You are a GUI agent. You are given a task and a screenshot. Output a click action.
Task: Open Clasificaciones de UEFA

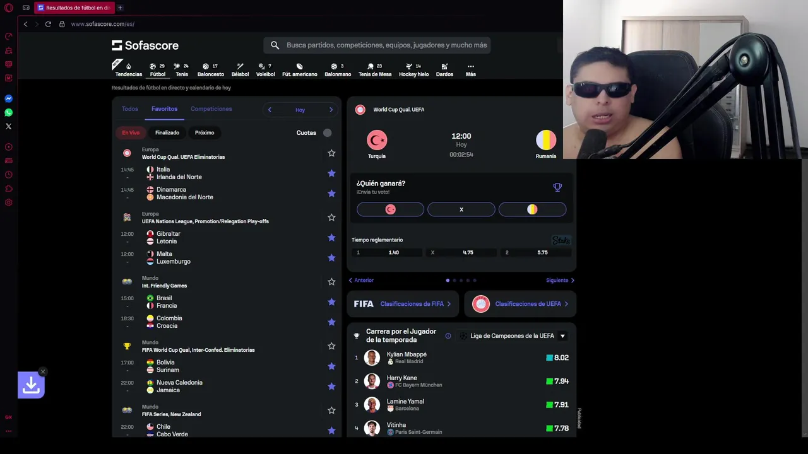click(x=520, y=304)
